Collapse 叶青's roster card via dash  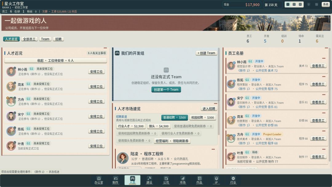tap(324, 149)
